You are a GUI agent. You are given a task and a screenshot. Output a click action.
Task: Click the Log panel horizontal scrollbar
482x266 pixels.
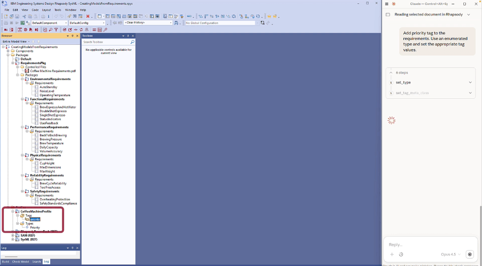[x=11, y=257]
